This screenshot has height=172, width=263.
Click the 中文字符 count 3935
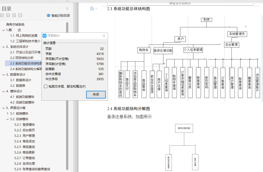click(x=100, y=79)
